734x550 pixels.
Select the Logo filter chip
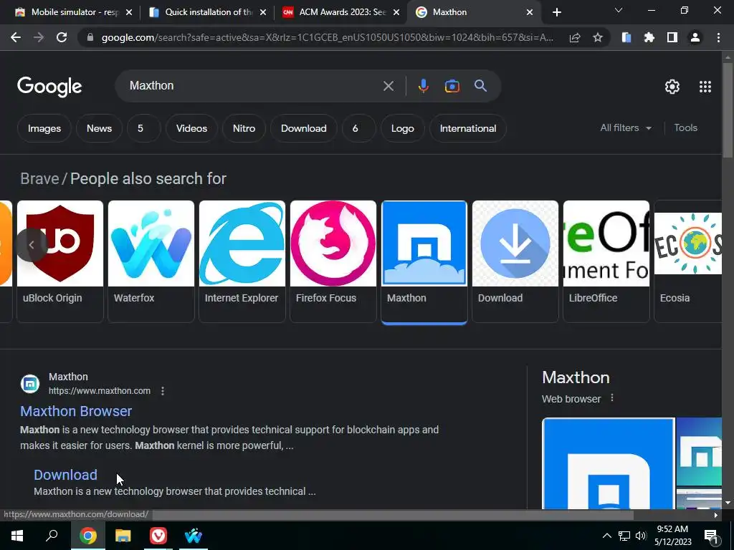(x=403, y=128)
